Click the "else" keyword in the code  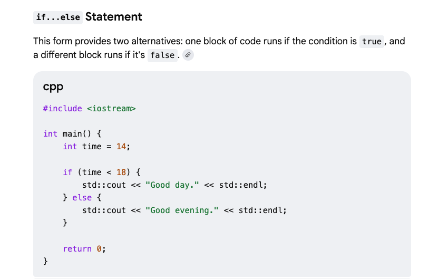point(82,198)
